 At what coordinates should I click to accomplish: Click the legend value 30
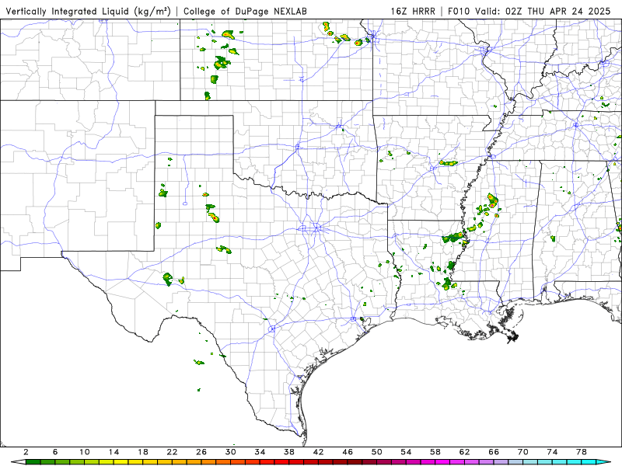click(231, 452)
